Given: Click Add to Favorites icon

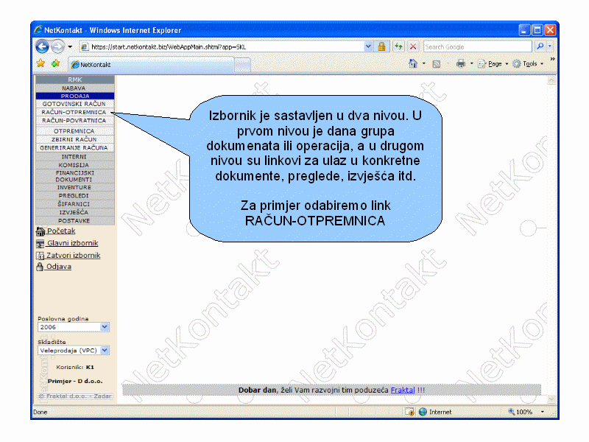Looking at the screenshot, I should point(56,63).
